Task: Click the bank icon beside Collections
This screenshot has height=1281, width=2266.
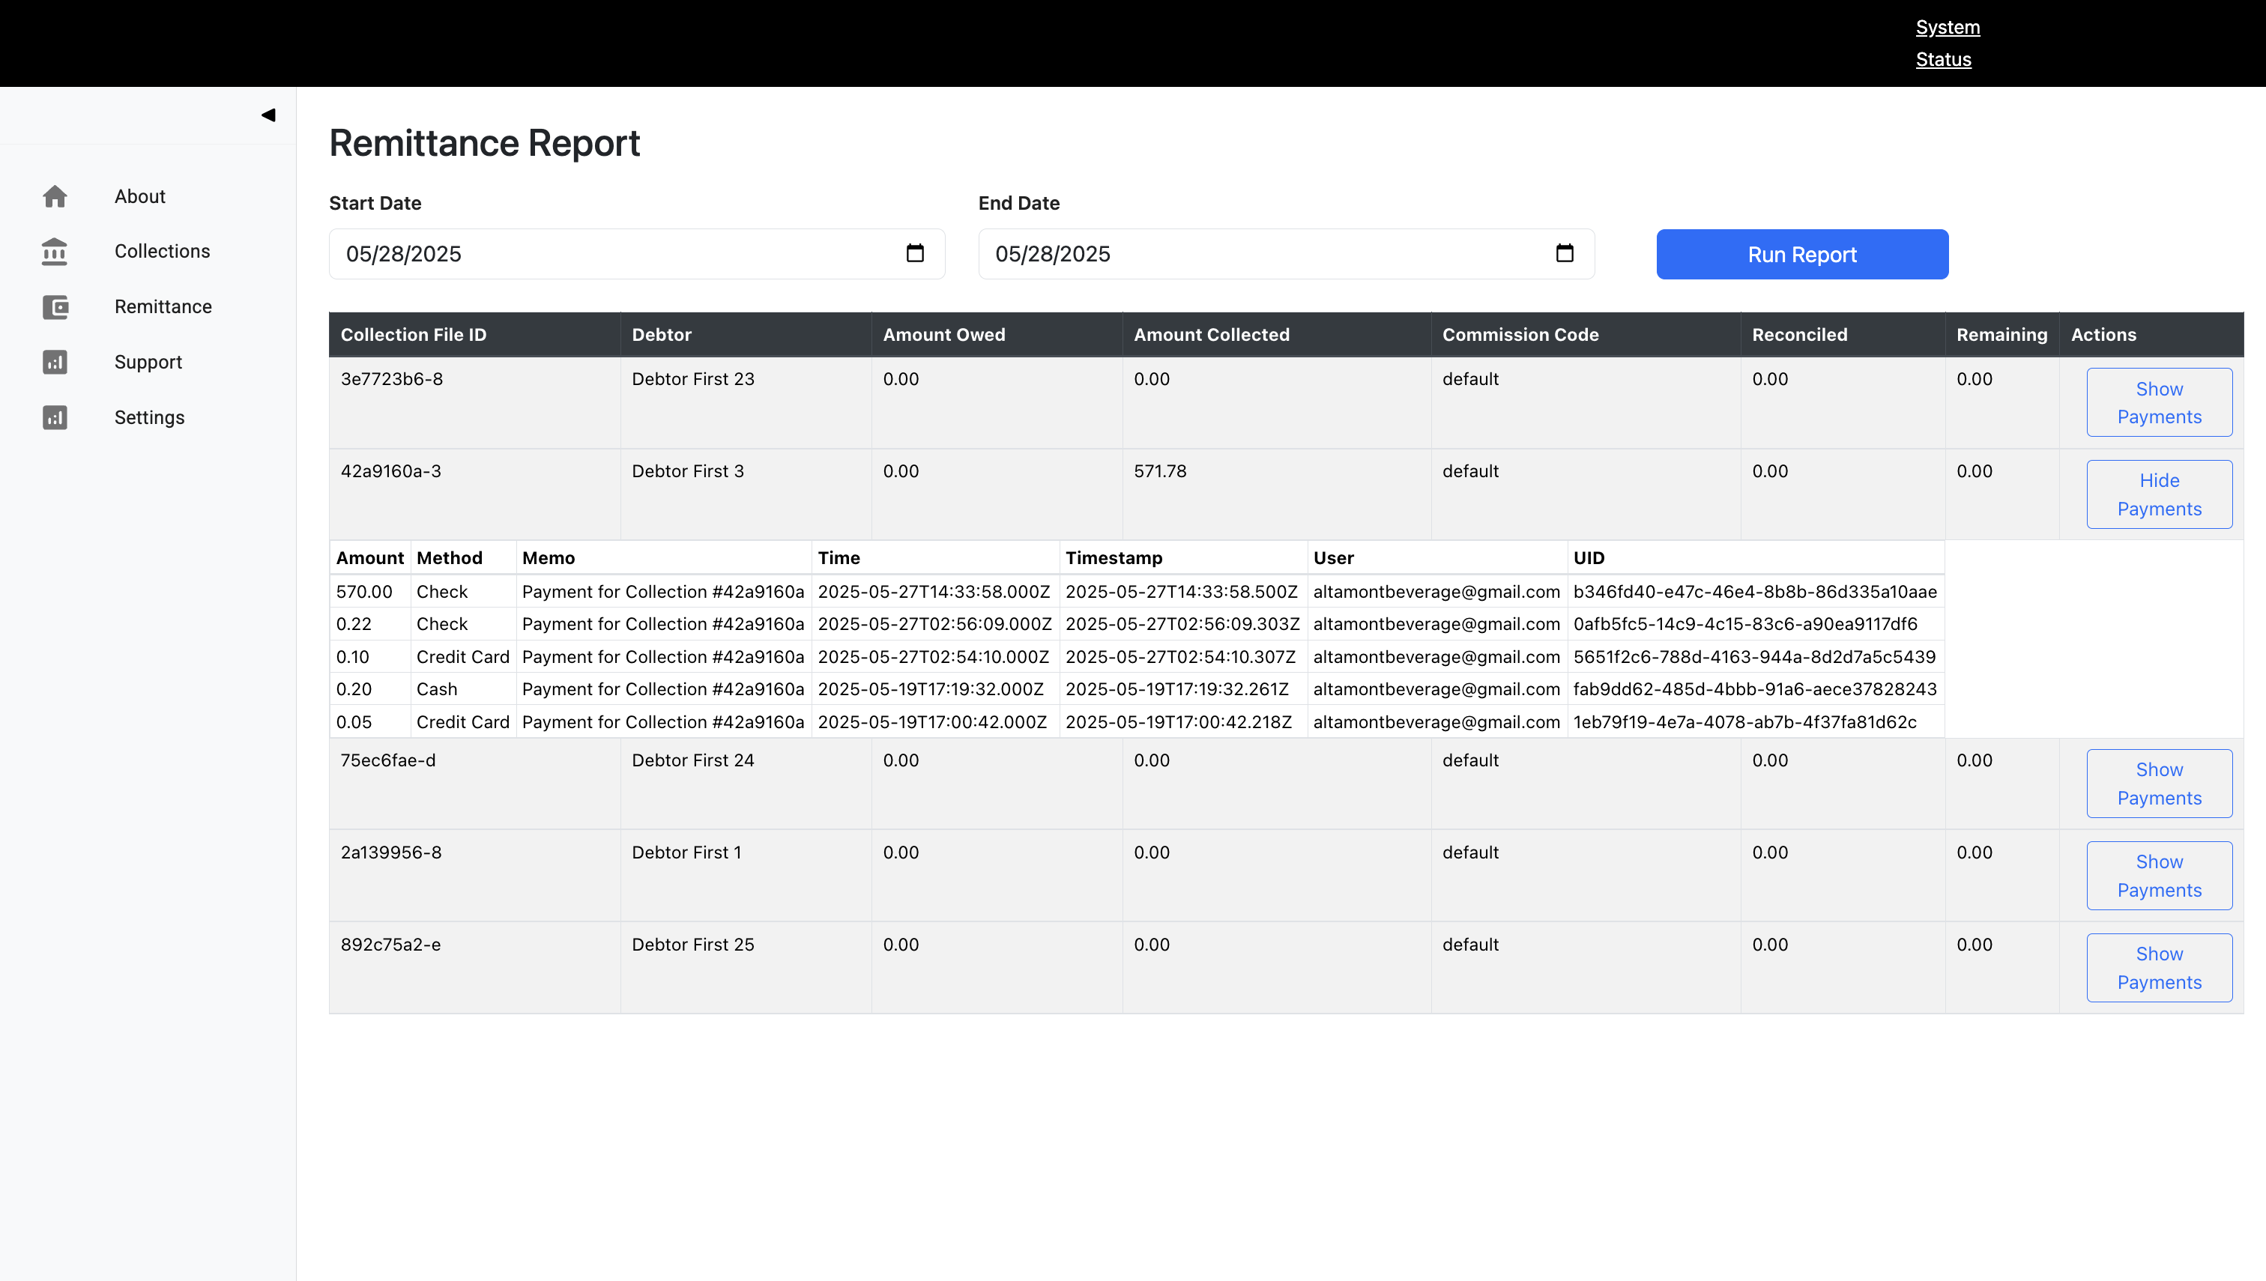Action: tap(55, 252)
